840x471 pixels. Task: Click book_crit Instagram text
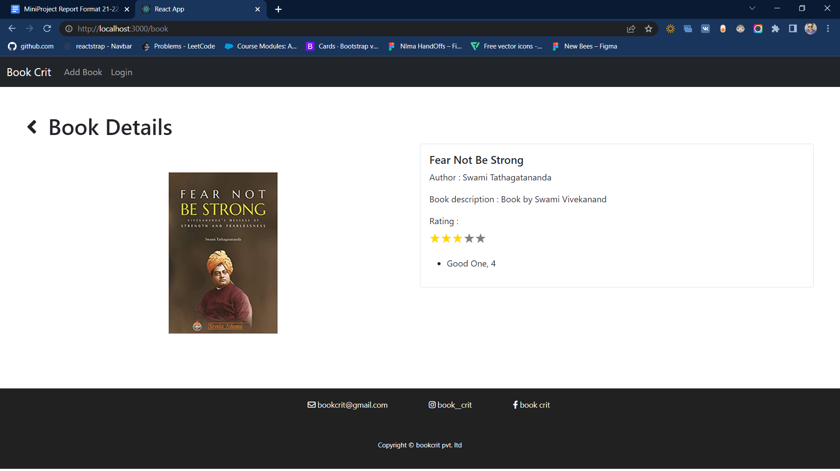[x=455, y=405]
